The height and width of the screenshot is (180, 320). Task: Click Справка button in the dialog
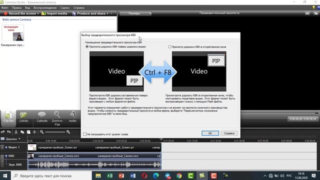coord(229,133)
